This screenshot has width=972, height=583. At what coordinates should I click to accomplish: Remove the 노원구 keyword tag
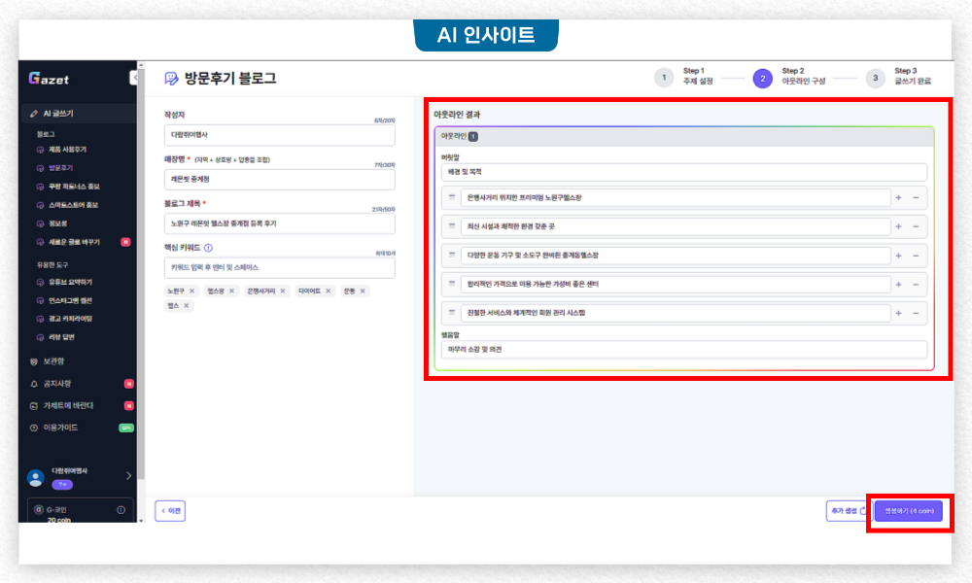click(191, 291)
